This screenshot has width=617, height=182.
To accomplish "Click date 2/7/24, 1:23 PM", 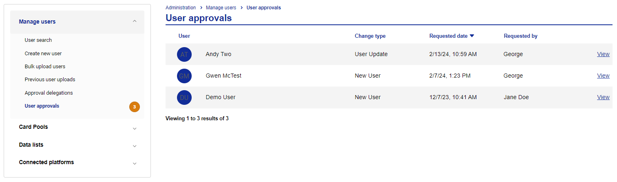I will [450, 76].
